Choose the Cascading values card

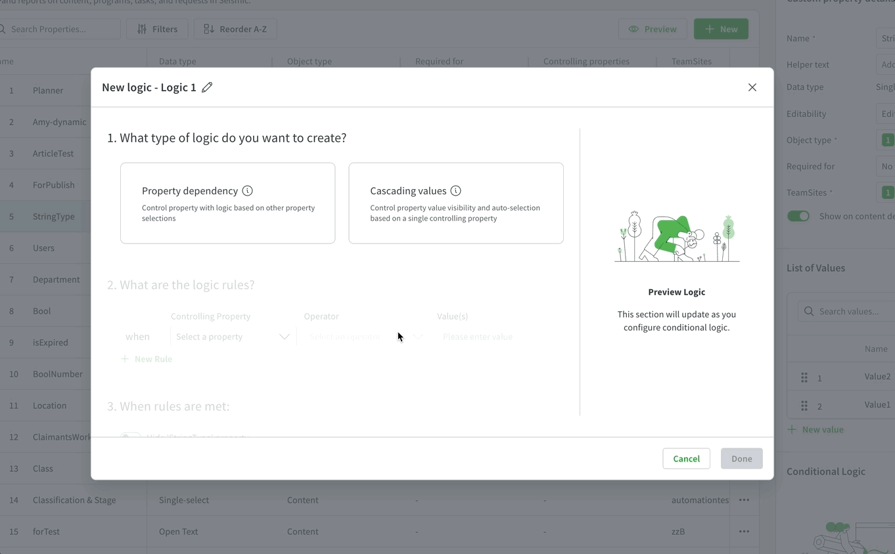[455, 203]
